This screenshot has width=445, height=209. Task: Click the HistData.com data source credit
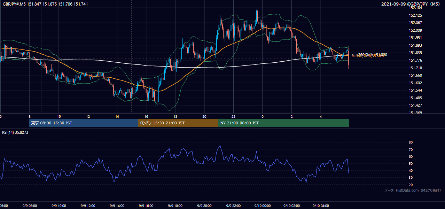pyautogui.click(x=413, y=190)
